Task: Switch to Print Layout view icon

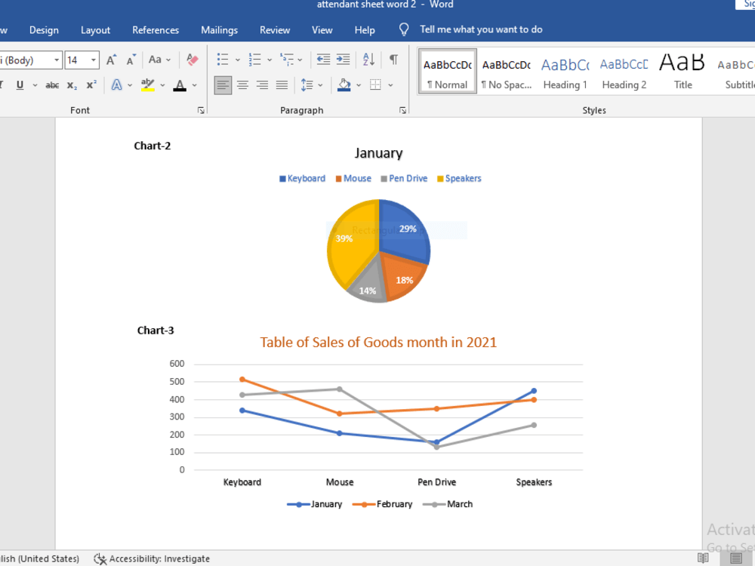Action: (735, 558)
